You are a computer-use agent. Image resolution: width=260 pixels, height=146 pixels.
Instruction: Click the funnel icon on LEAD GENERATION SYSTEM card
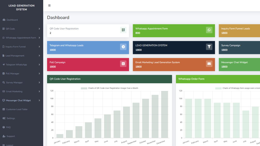tap(209, 47)
